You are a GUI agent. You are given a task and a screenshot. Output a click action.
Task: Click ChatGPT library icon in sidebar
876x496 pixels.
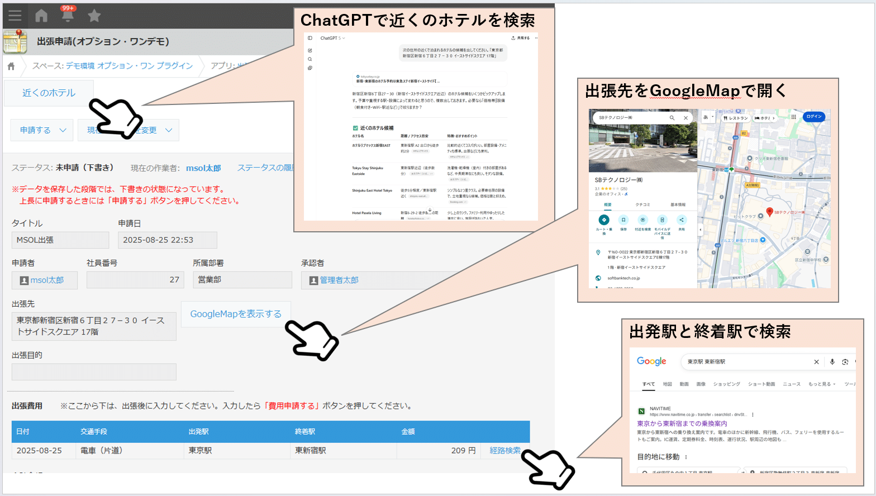pyautogui.click(x=310, y=68)
